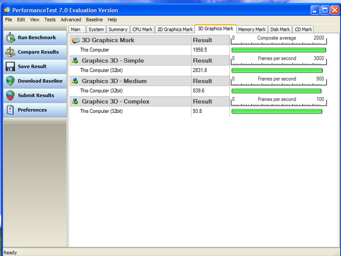The width and height of the screenshot is (341, 256).
Task: Open the Edit menu
Action: click(21, 19)
